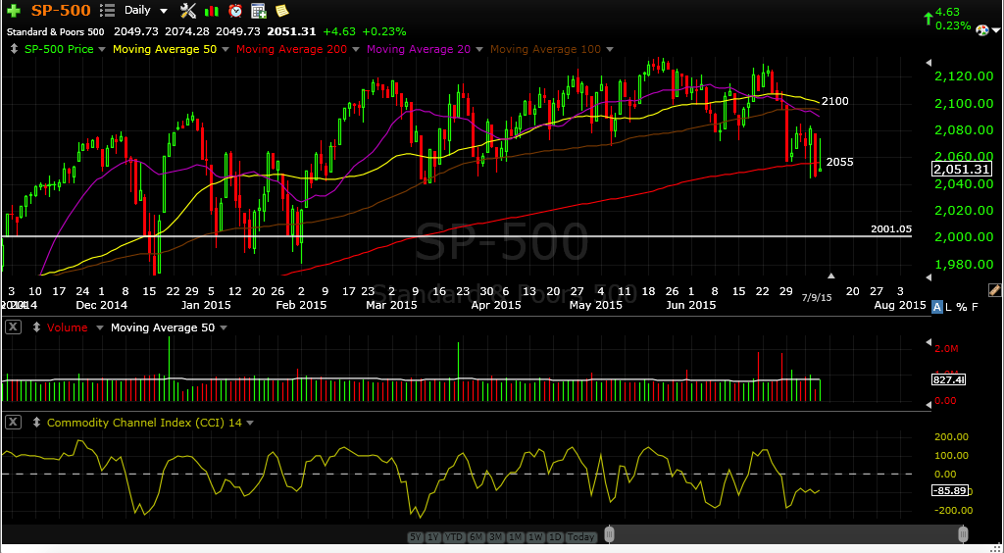
Task: Select the 6M time range
Action: 476,537
